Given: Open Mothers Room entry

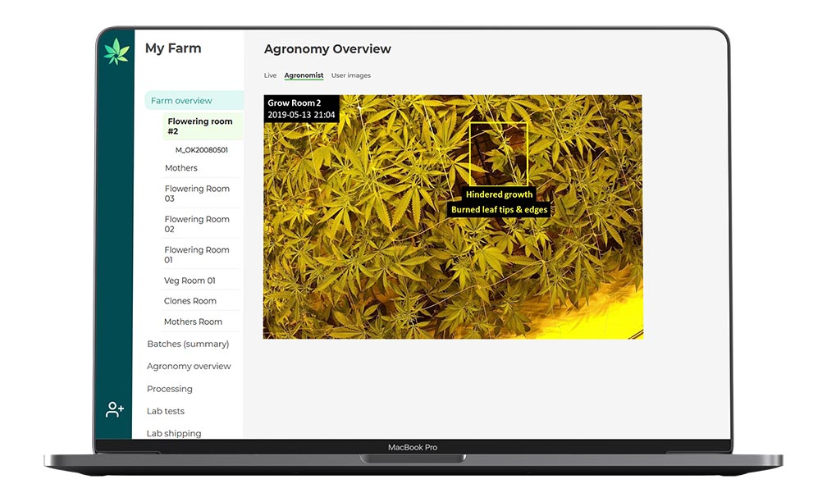Looking at the screenshot, I should tap(193, 322).
